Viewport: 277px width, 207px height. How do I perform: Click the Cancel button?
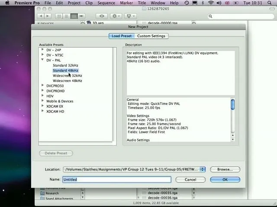190,179
